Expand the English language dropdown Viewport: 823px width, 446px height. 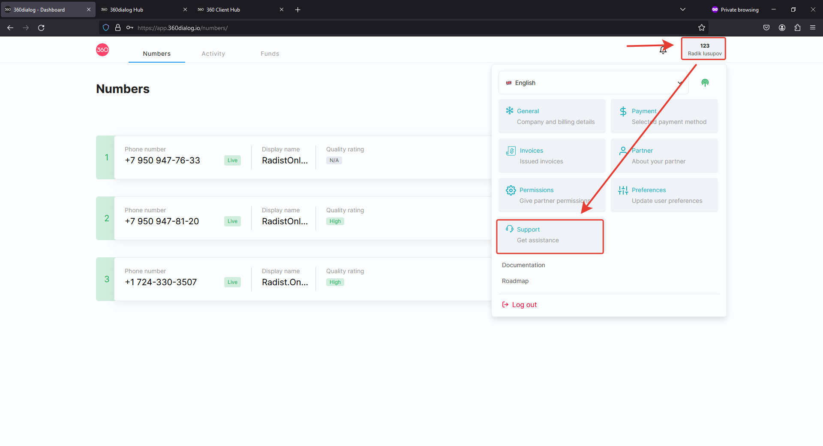[594, 83]
